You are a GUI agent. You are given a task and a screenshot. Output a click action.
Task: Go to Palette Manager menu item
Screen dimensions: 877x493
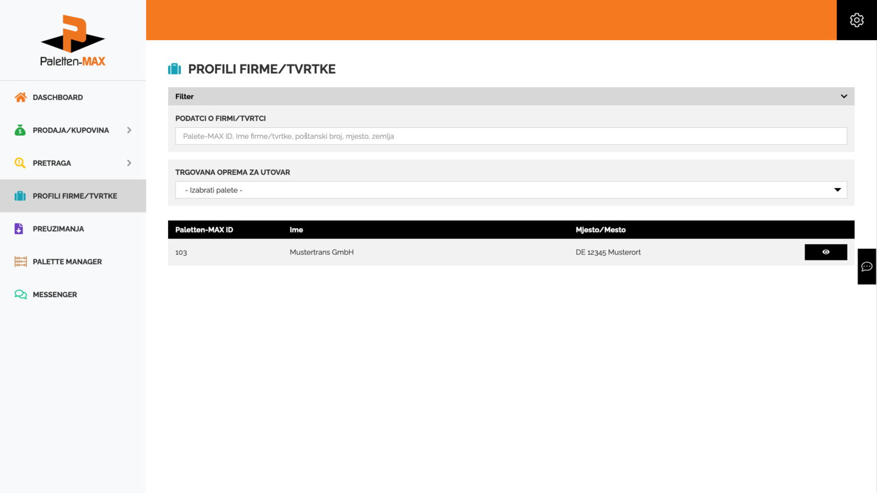point(67,262)
